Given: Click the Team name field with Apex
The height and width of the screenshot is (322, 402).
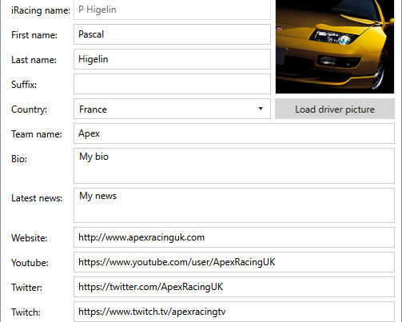Looking at the screenshot, I should [234, 133].
